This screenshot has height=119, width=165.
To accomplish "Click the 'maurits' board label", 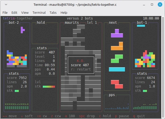I will 72,22.
